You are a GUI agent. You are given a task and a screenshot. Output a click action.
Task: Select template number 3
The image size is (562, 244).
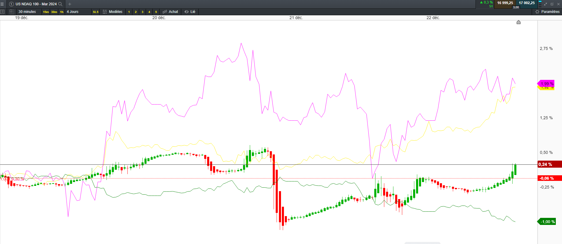(142, 12)
